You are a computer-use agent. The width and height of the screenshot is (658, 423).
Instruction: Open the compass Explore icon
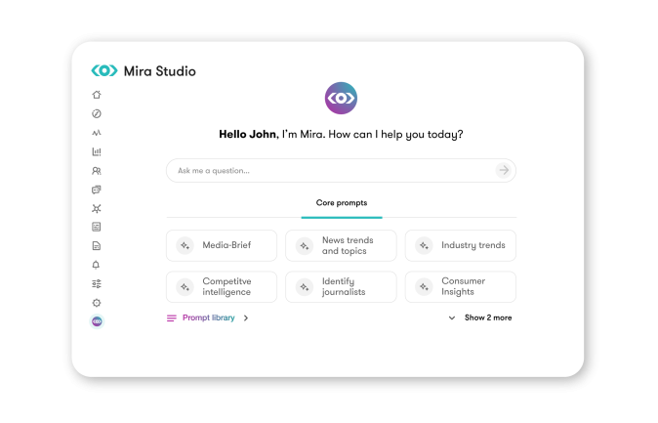(97, 114)
